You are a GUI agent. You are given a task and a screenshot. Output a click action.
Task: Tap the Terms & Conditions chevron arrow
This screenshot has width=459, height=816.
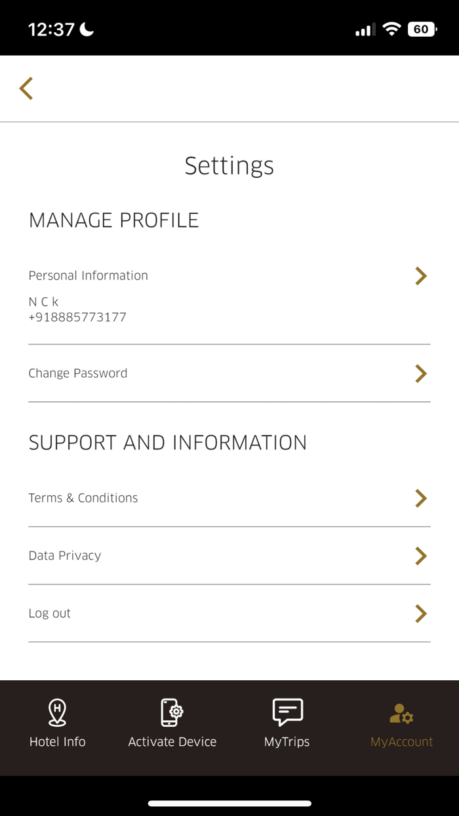point(421,499)
